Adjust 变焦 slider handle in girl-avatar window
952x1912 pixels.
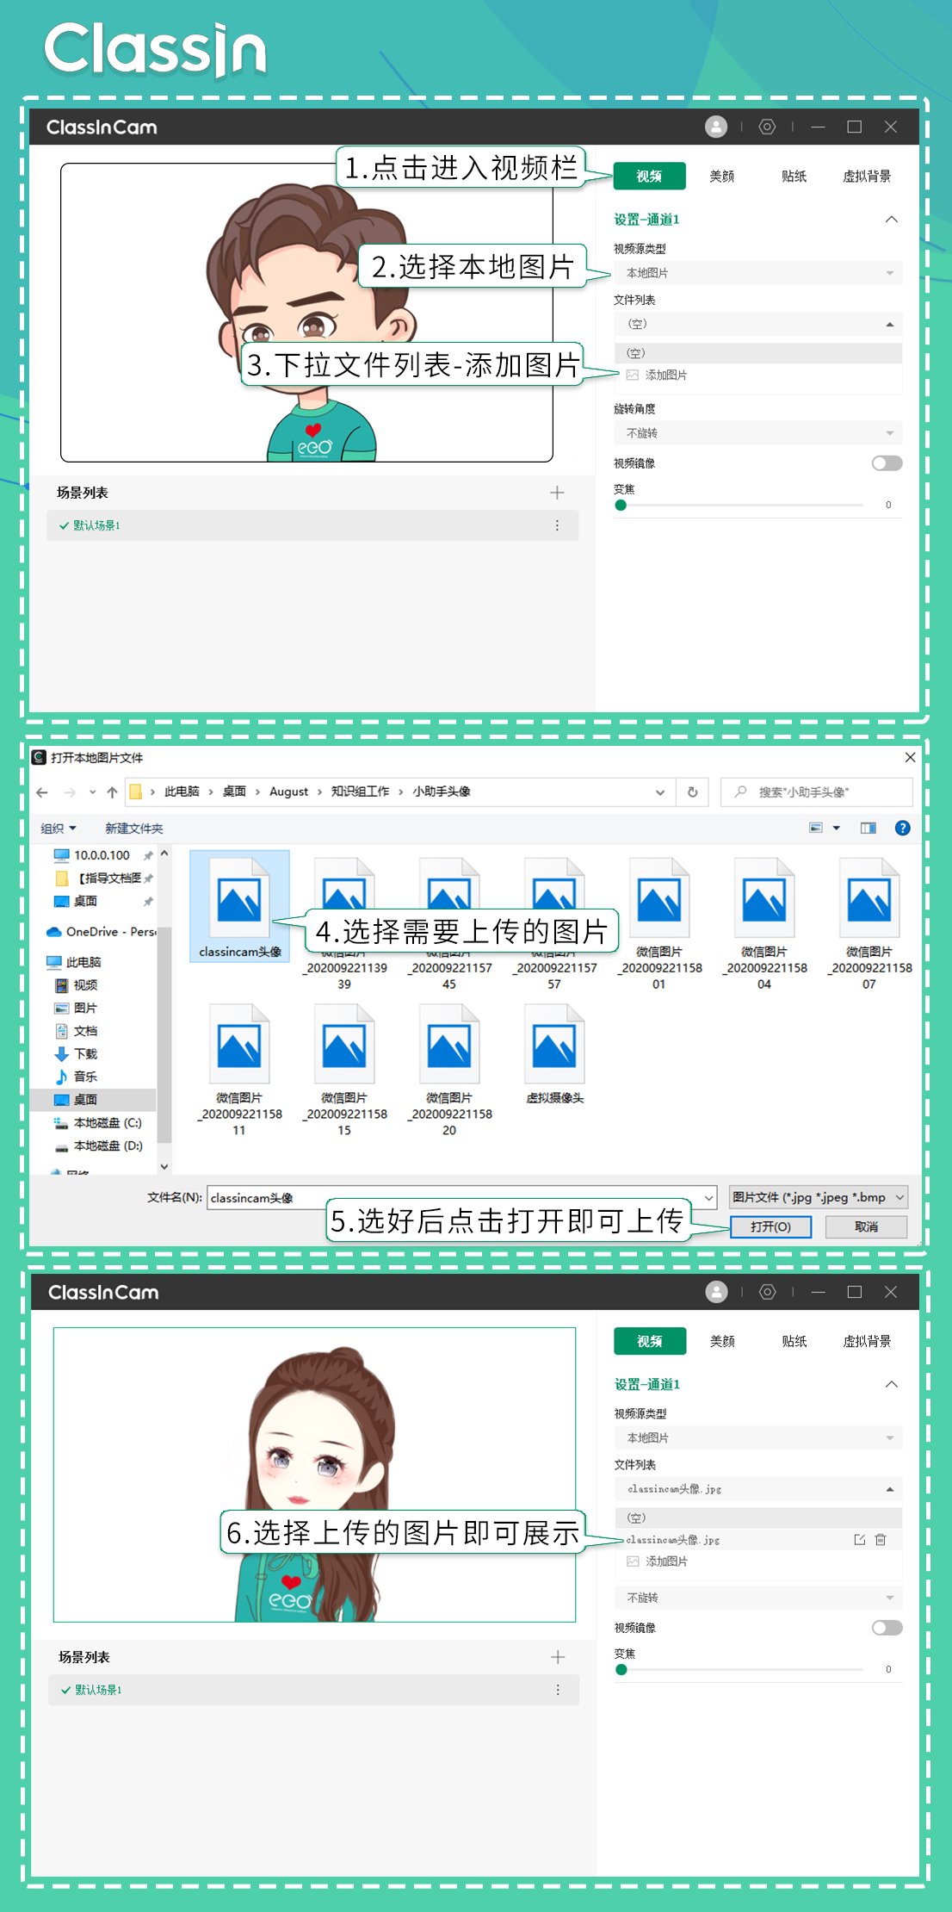point(621,1670)
